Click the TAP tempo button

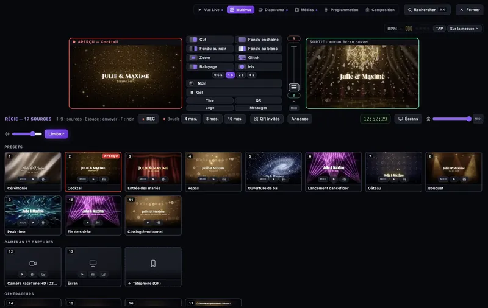[439, 29]
